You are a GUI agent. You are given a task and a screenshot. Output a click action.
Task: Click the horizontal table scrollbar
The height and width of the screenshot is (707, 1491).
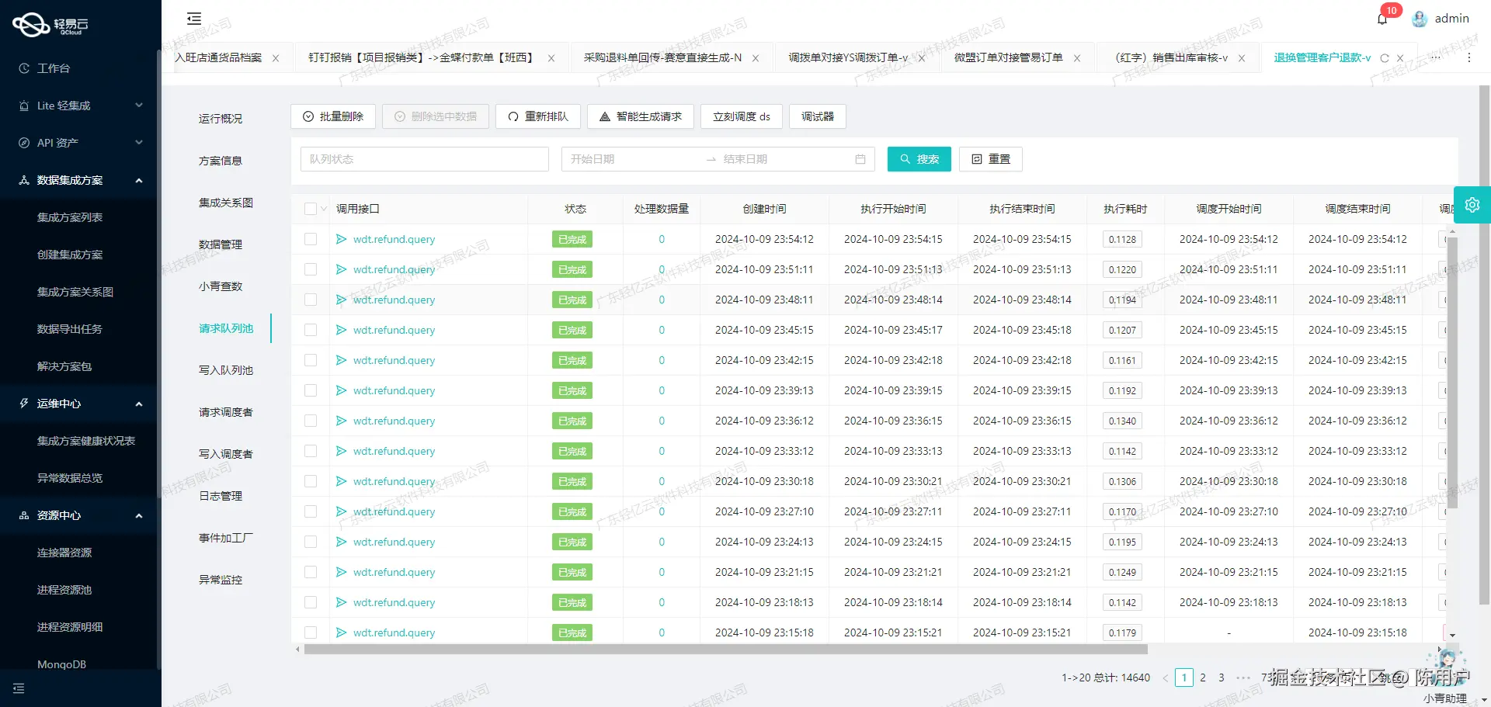point(725,650)
